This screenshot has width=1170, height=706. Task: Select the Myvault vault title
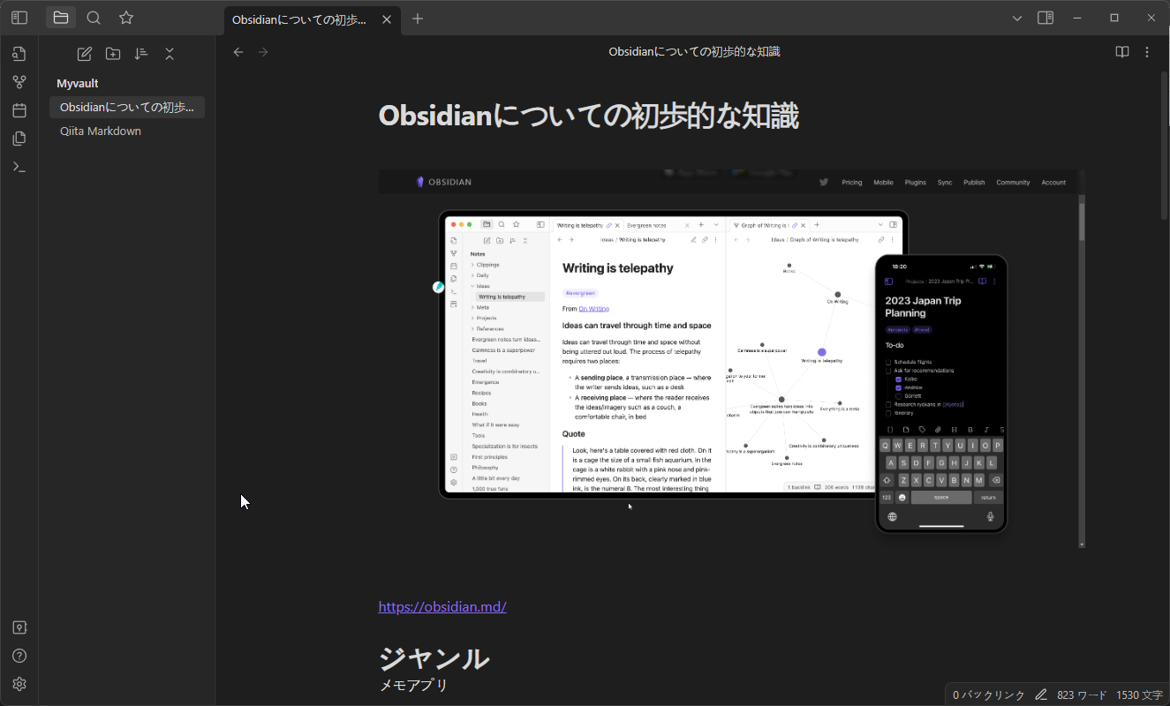pyautogui.click(x=78, y=83)
